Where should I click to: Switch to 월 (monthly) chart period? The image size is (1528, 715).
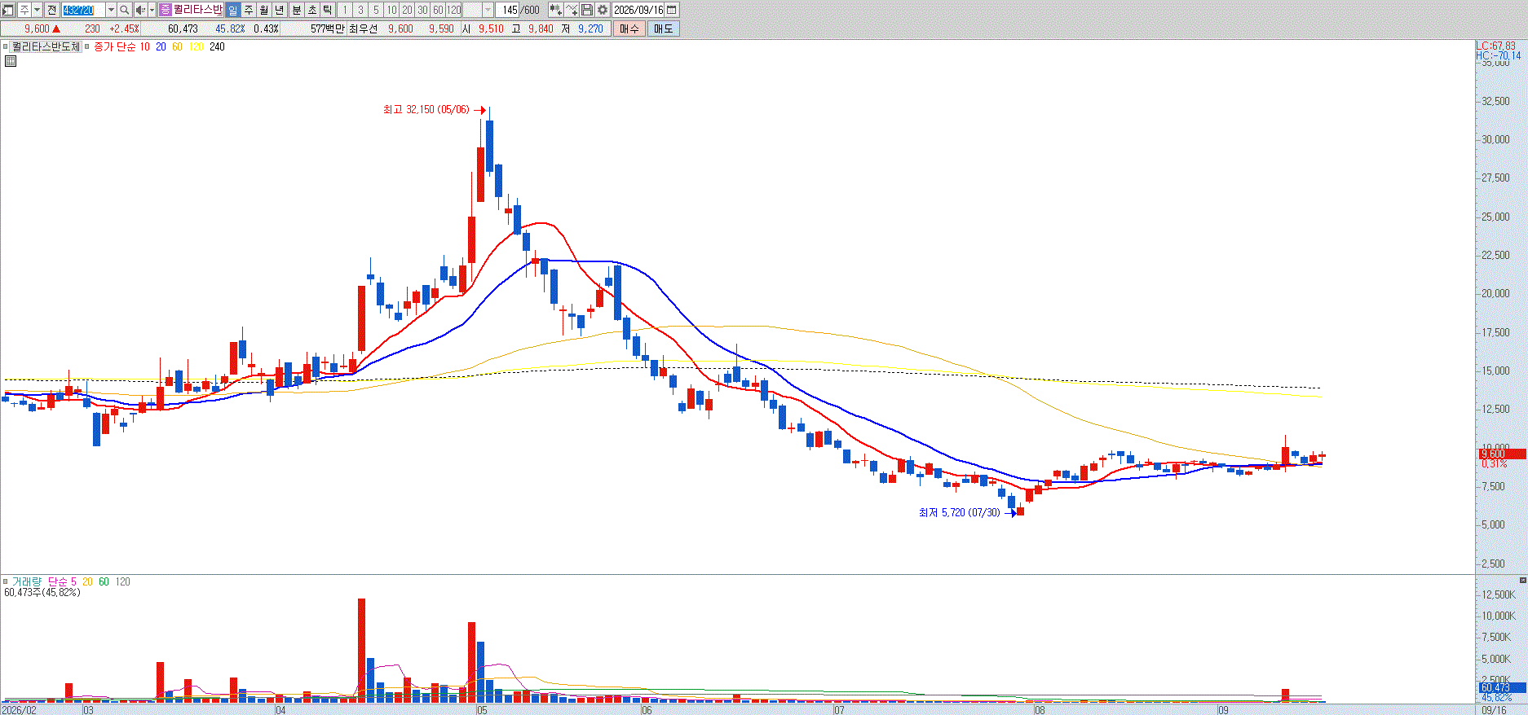pyautogui.click(x=263, y=10)
